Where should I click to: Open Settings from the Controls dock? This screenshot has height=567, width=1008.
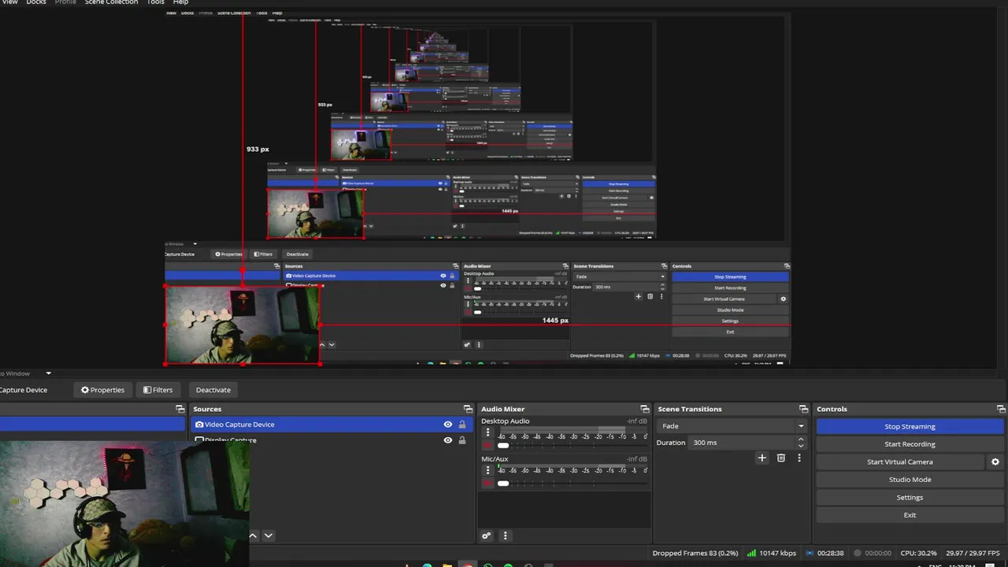tap(910, 498)
